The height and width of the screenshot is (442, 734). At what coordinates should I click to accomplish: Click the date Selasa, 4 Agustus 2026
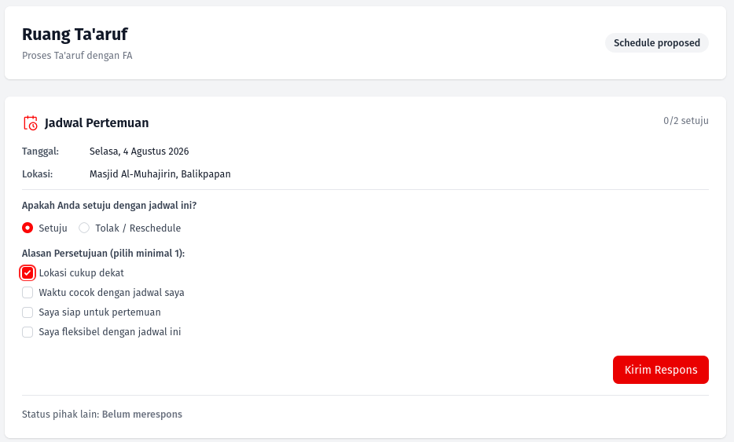pos(139,151)
